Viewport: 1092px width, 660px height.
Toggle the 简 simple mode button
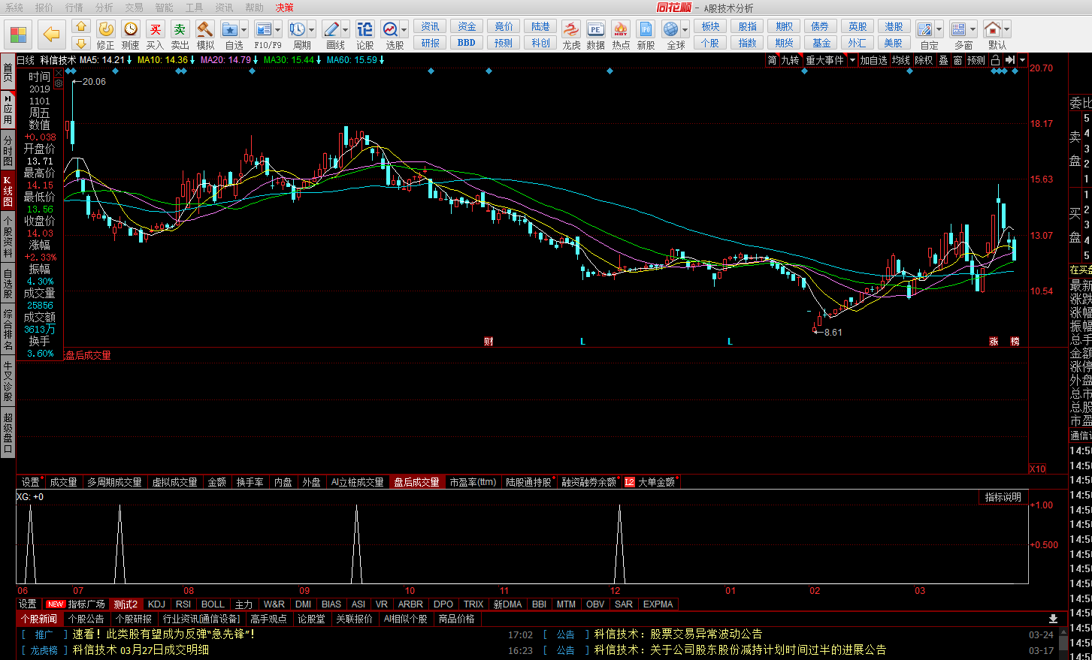tap(772, 60)
